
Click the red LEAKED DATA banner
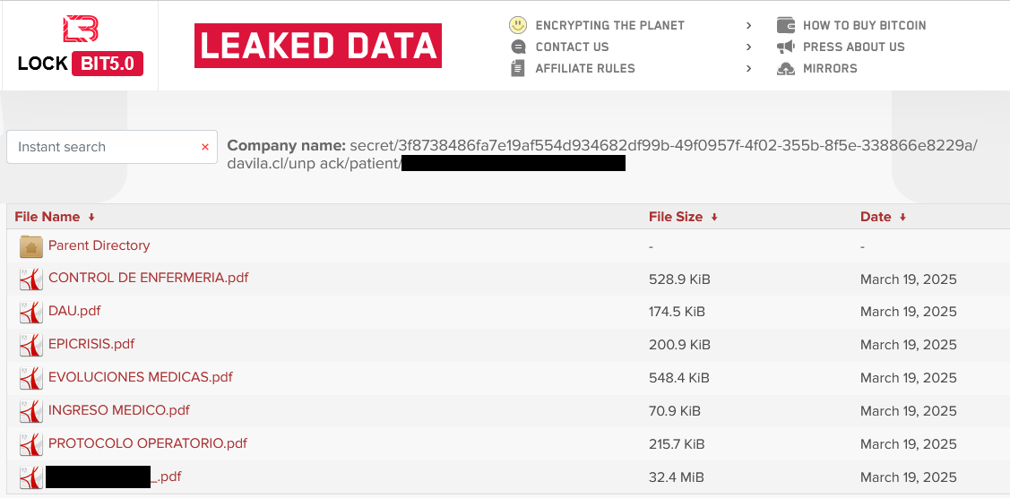coord(318,46)
